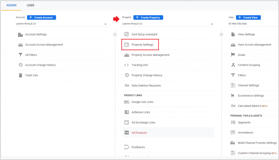Open Data Deletion Requests
Image resolution: width=279 pixels, height=160 pixels.
tap(146, 86)
